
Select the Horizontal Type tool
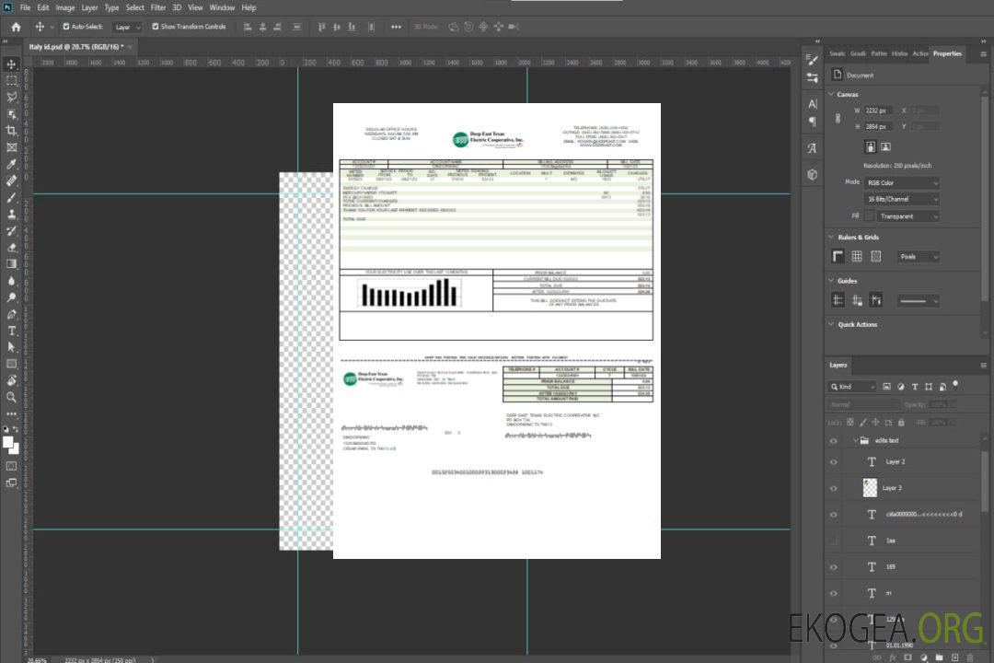(x=11, y=330)
